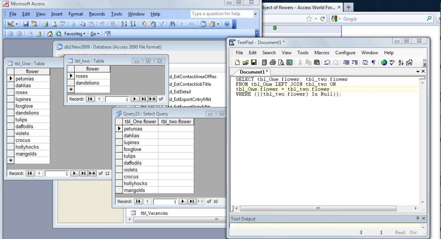441x239 pixels.
Task: Click Increase Indent icon in TextPad
Action: pyautogui.click(x=355, y=63)
